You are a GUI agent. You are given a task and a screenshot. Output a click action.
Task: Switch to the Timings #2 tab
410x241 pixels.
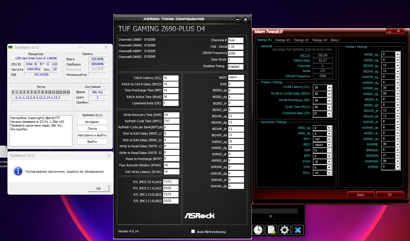[x=283, y=40]
